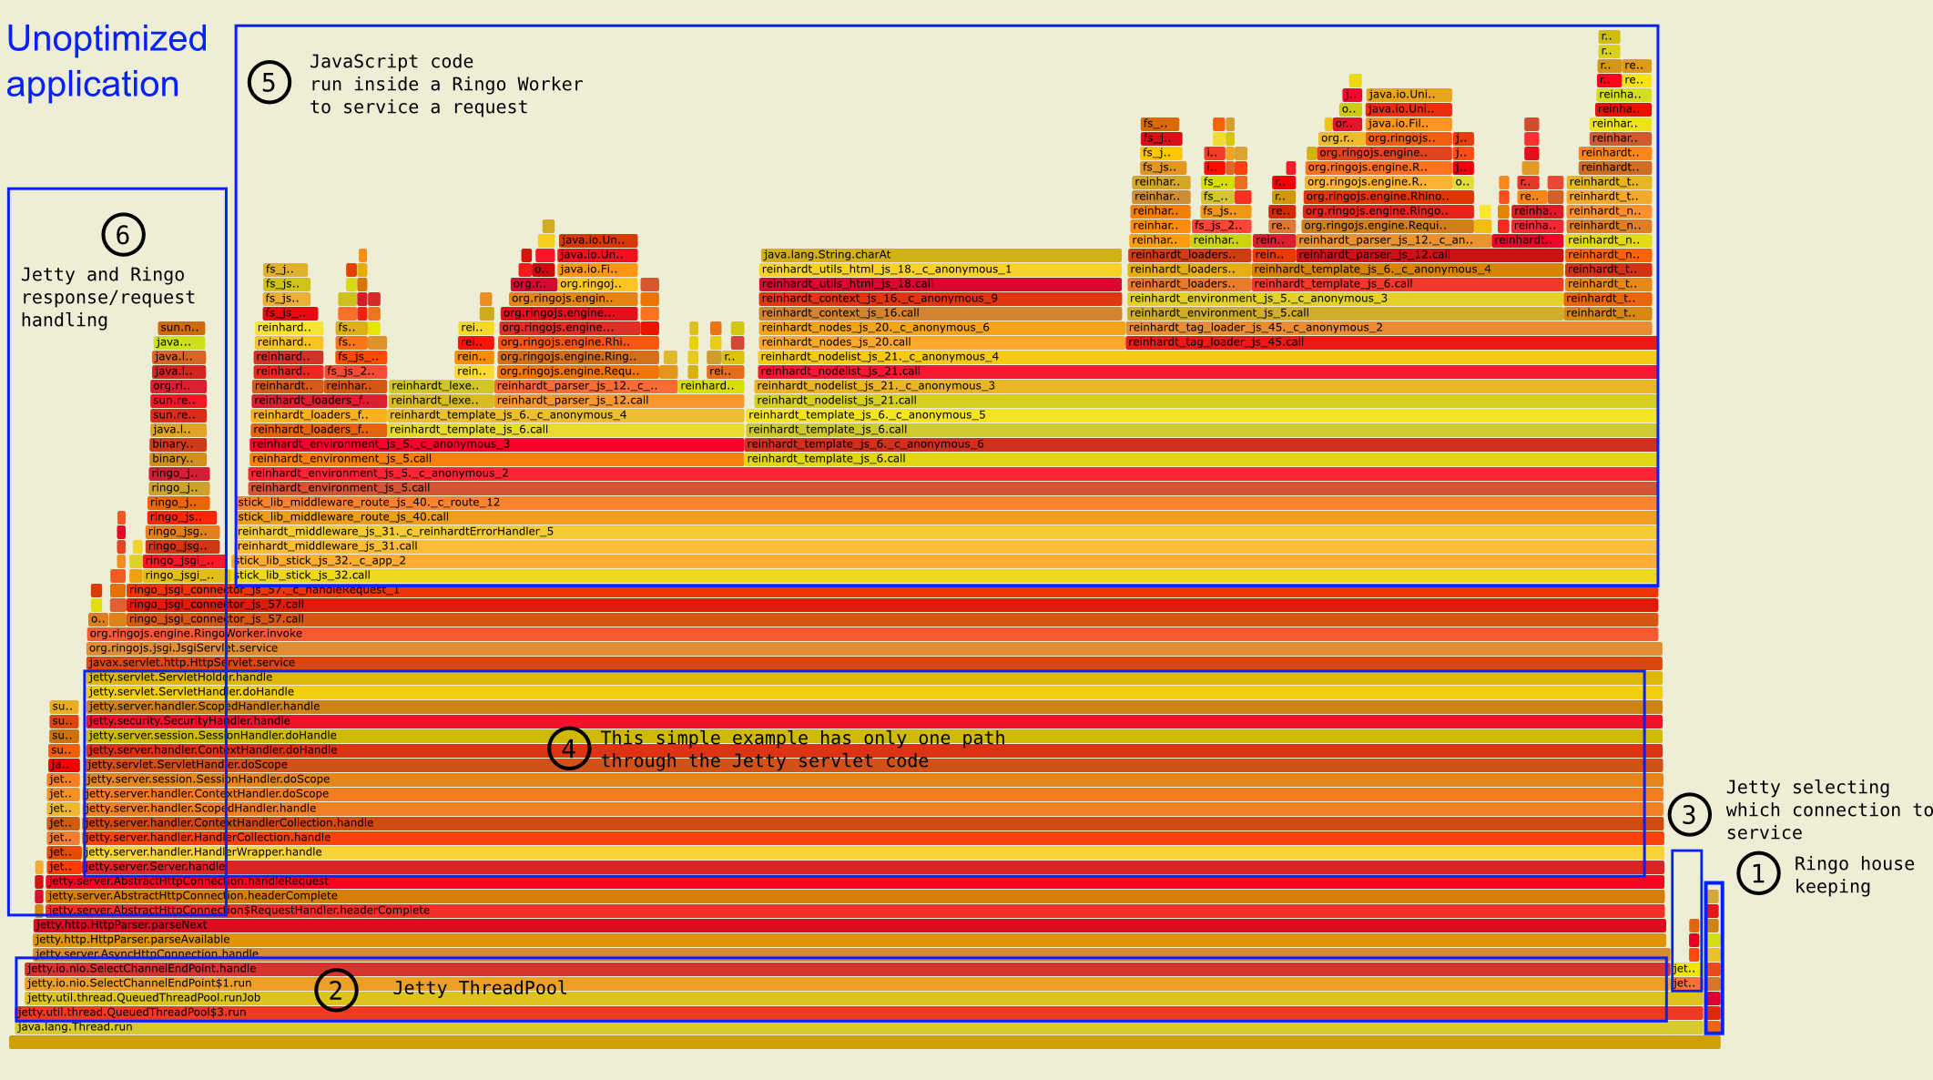Click jetty.server.session.SessionHandler.doHandle frame
The height and width of the screenshot is (1080, 1933).
(874, 736)
